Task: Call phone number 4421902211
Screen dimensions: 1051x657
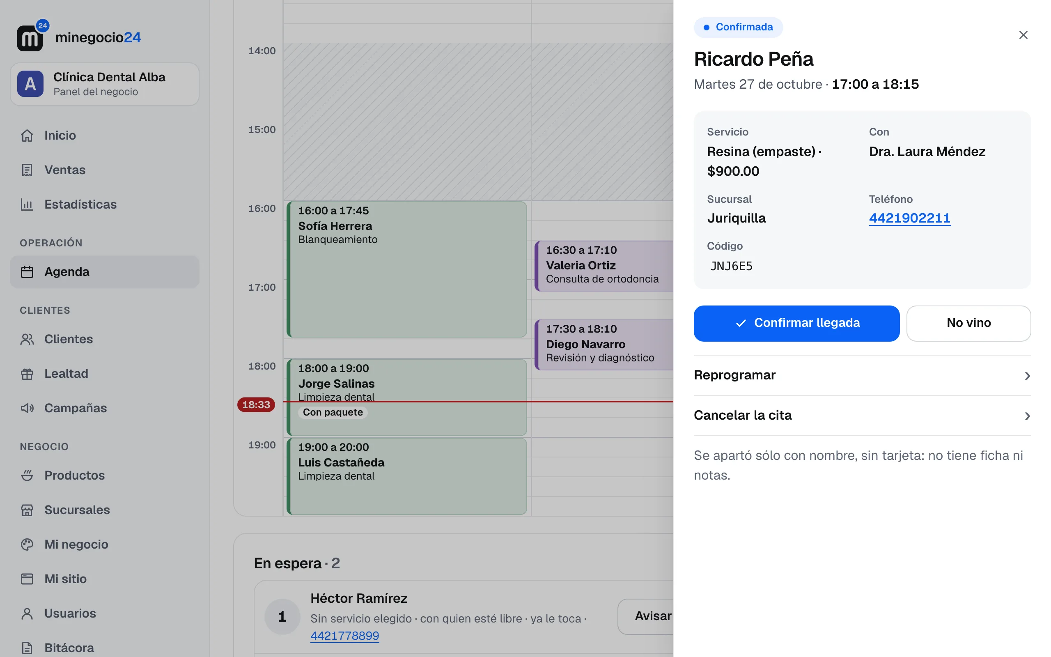Action: pos(909,218)
